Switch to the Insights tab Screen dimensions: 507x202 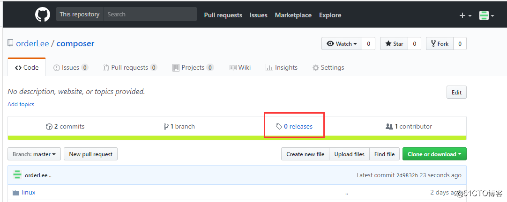pos(281,67)
